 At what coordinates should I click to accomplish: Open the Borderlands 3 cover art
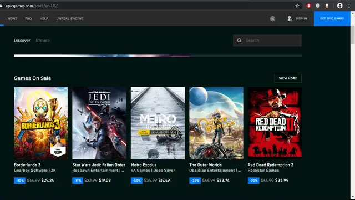(40, 123)
